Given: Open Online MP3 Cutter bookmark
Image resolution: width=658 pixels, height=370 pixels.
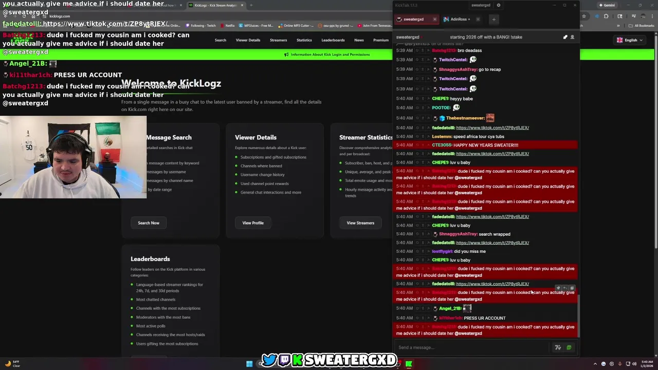Looking at the screenshot, I should click(x=296, y=25).
